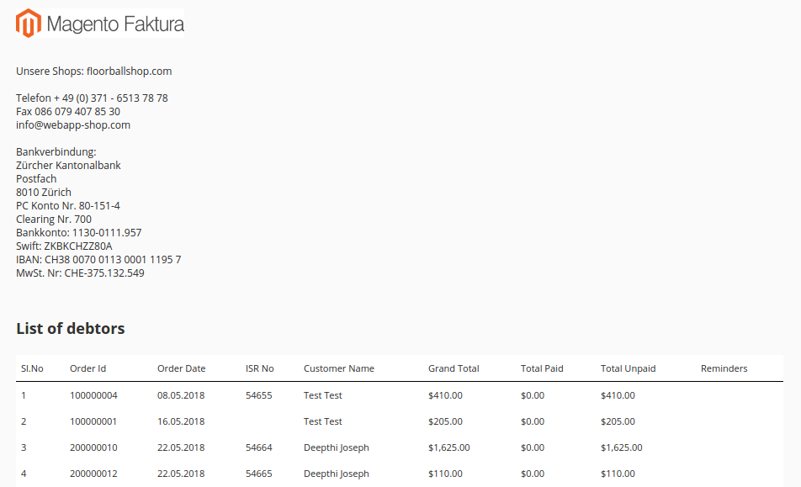Screen dimensions: 801x487
Task: Click the List of debtors heading
Action: (x=71, y=328)
